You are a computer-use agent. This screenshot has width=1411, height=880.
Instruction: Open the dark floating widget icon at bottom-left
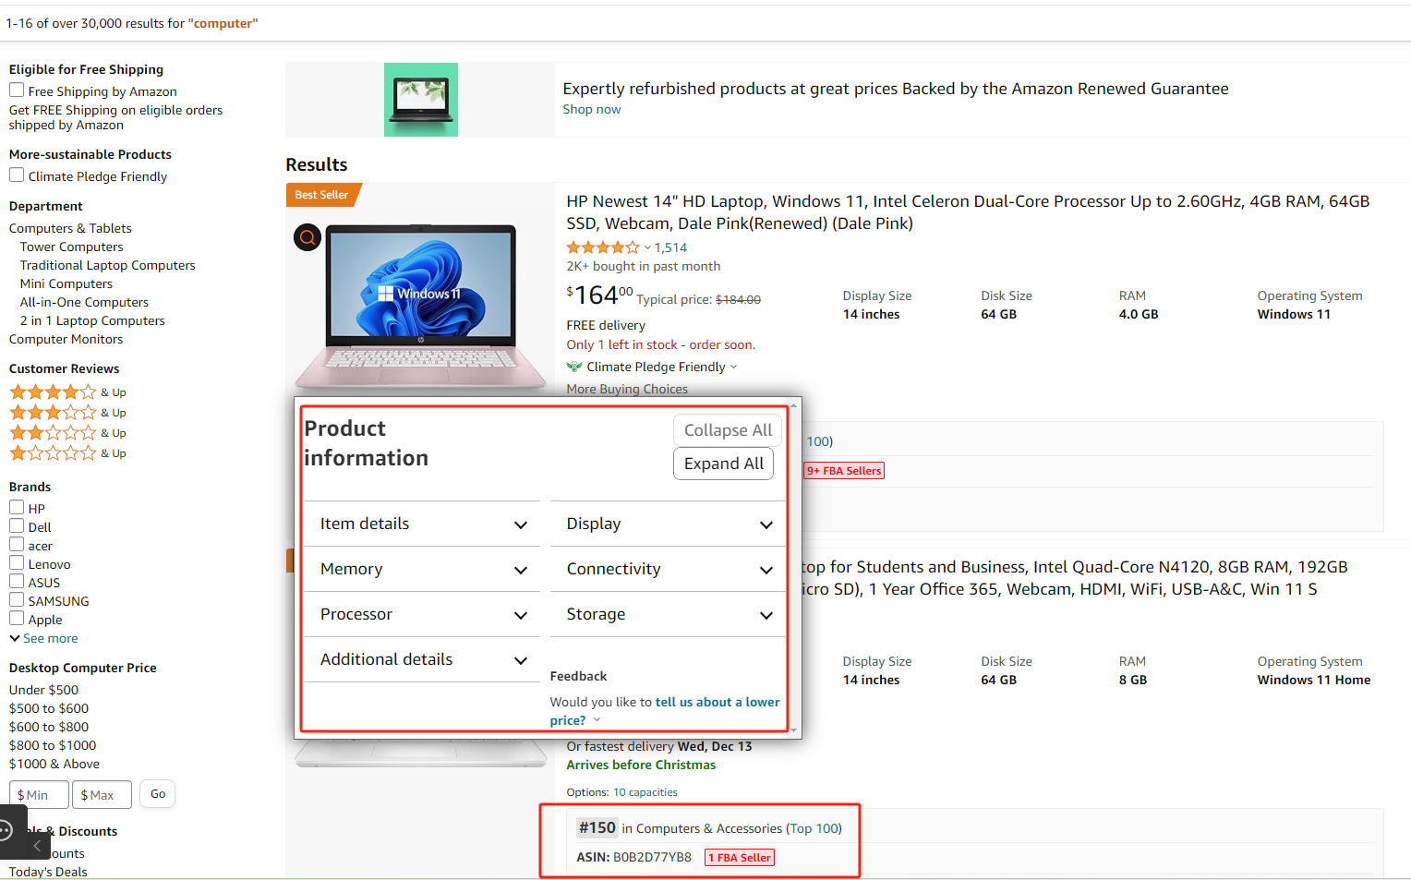[x=6, y=830]
